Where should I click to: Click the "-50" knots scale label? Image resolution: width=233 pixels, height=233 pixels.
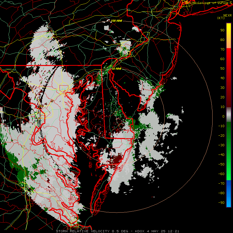pos(221,164)
